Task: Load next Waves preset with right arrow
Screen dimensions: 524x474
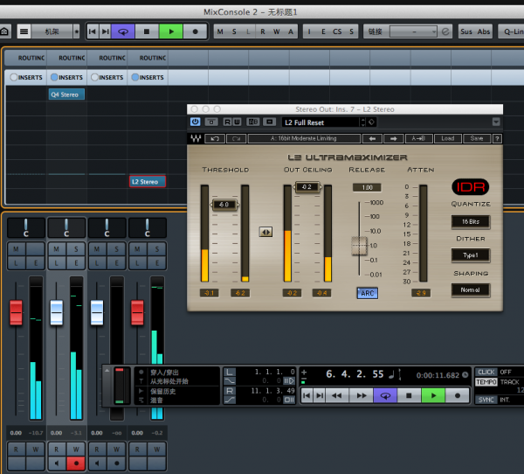Action: [393, 138]
